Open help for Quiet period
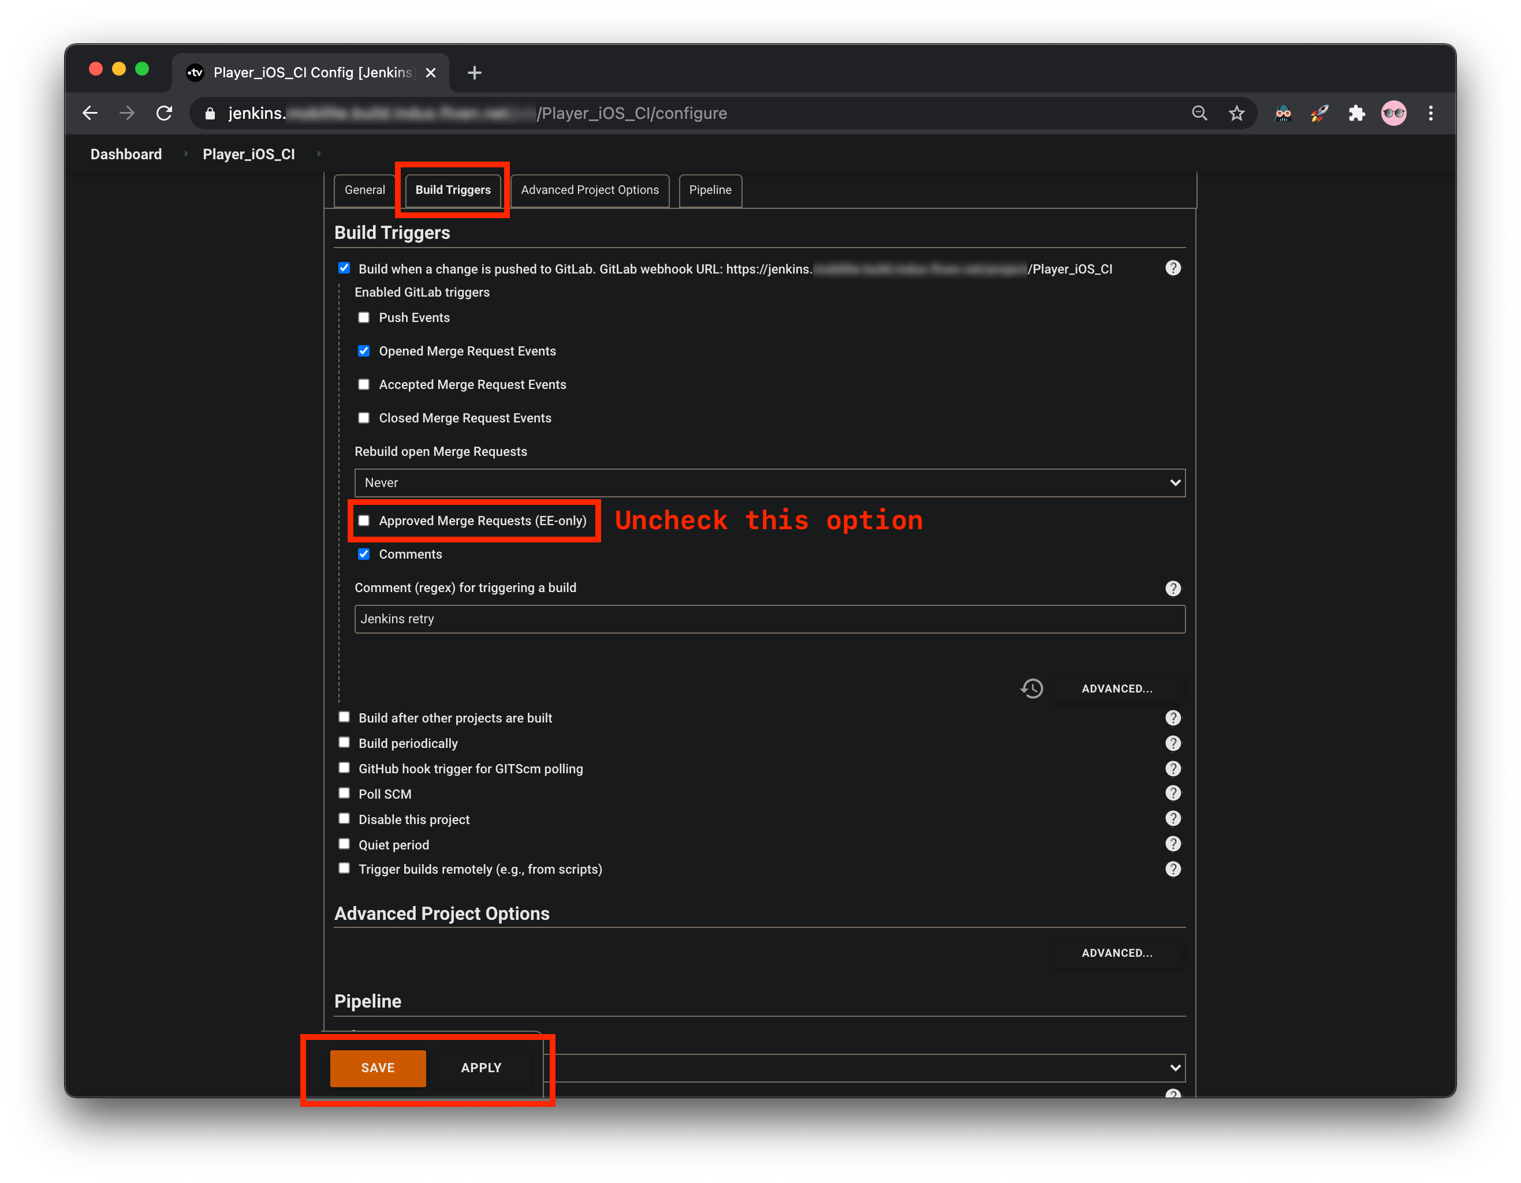Screen dimensions: 1521x1183 1173,844
